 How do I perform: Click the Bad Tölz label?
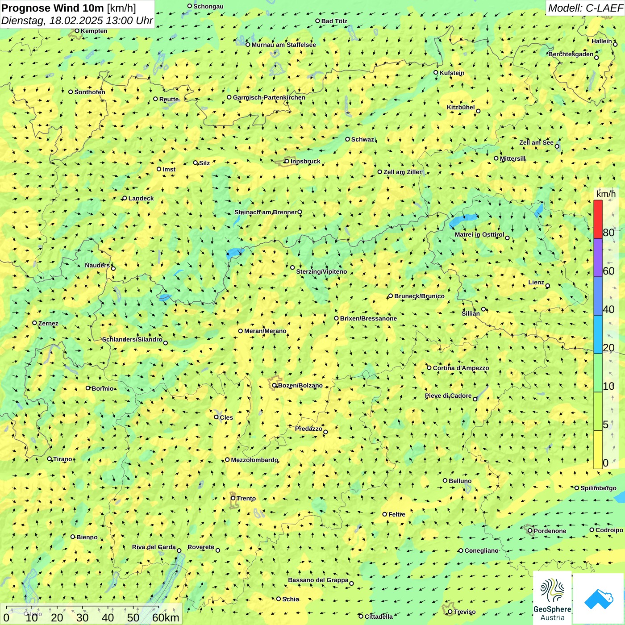point(334,21)
